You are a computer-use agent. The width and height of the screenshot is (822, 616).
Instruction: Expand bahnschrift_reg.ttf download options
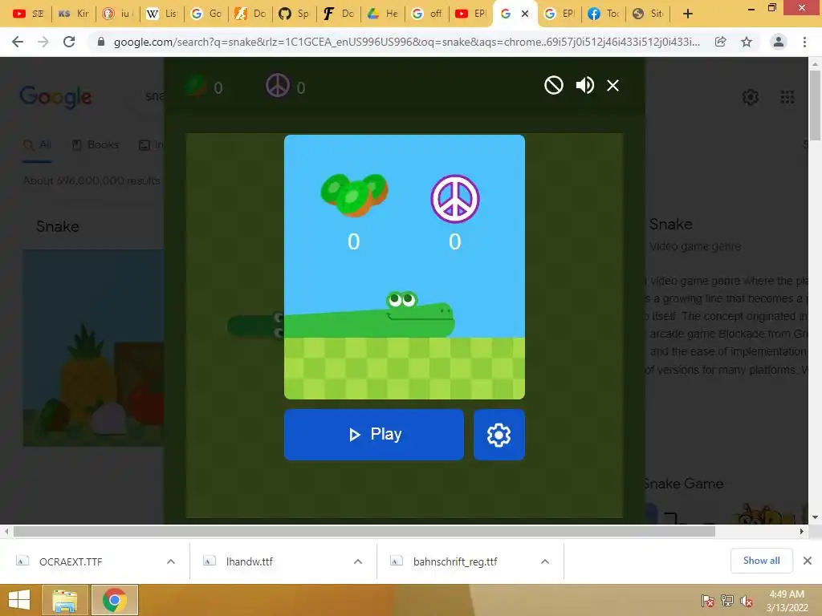(545, 561)
